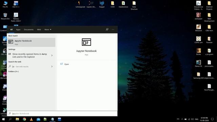Open Nexus 5X desktop shortcut
Screen dimensions: 217x122
[x=198, y=64]
